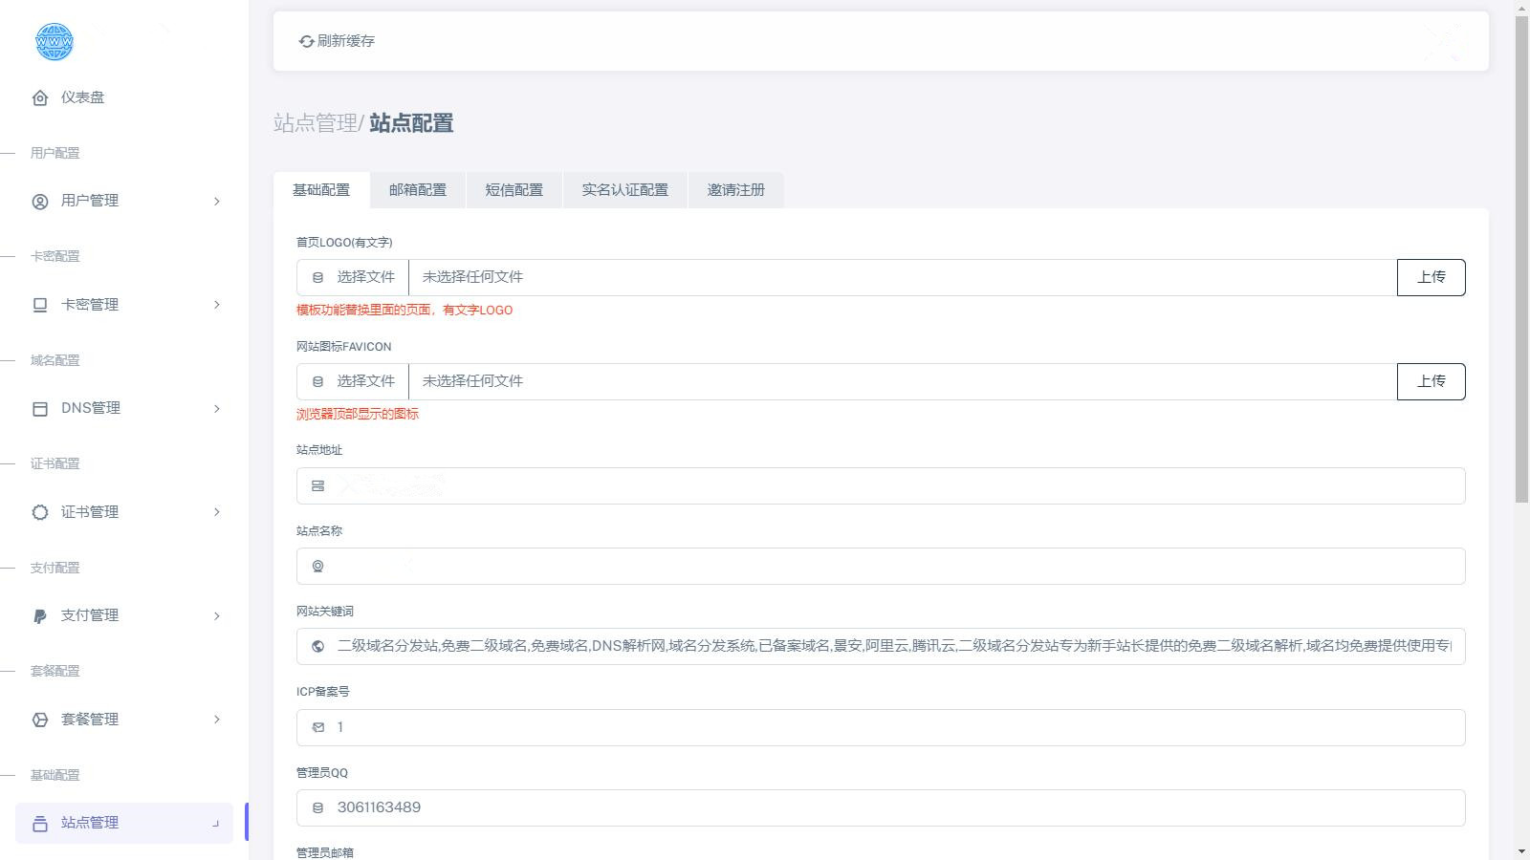The height and width of the screenshot is (860, 1530).
Task: Switch to the 邮箱配置 tab
Action: tap(418, 190)
